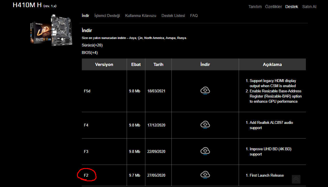Click the back-to-top arrow button
328x187 pixels.
(x=296, y=179)
